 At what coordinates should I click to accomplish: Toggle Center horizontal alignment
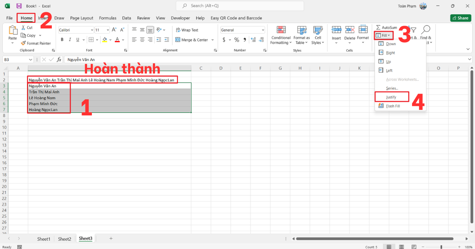click(x=142, y=40)
